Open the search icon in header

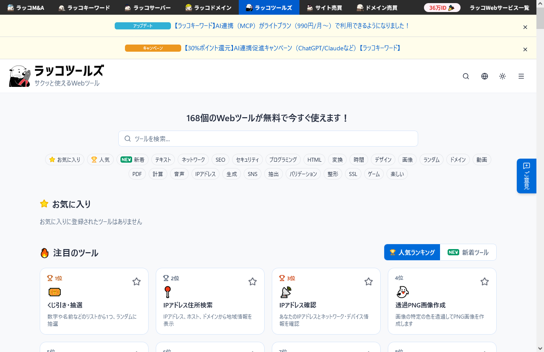coord(466,76)
